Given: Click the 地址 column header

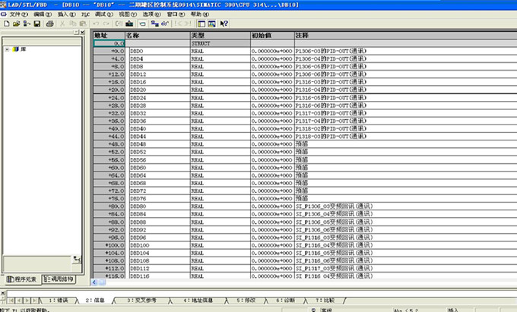Looking at the screenshot, I should (109, 35).
